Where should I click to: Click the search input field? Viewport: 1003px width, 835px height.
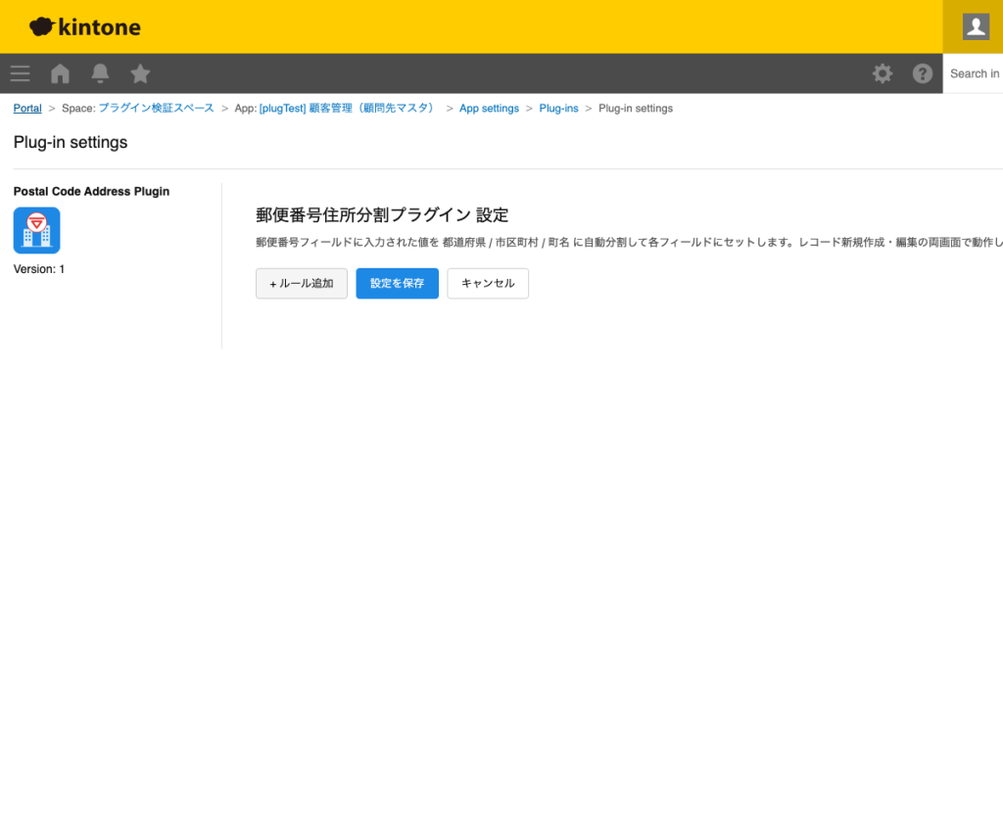click(x=975, y=73)
